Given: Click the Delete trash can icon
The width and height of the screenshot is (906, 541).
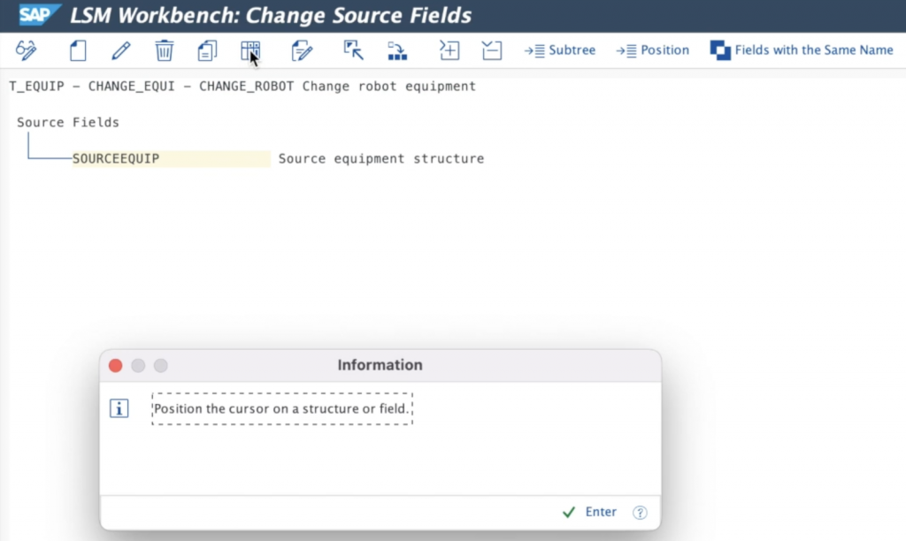Looking at the screenshot, I should pyautogui.click(x=165, y=50).
